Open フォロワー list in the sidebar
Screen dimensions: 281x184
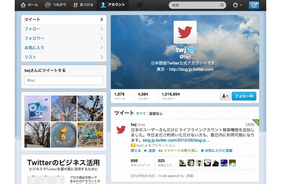[x=64, y=38]
